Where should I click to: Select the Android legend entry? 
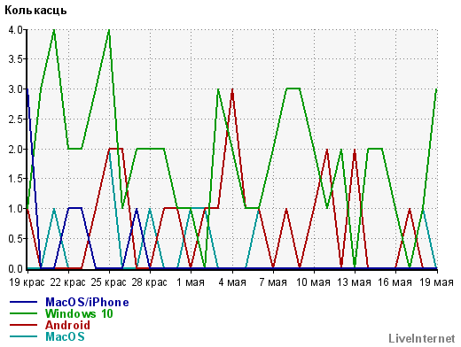pos(67,325)
